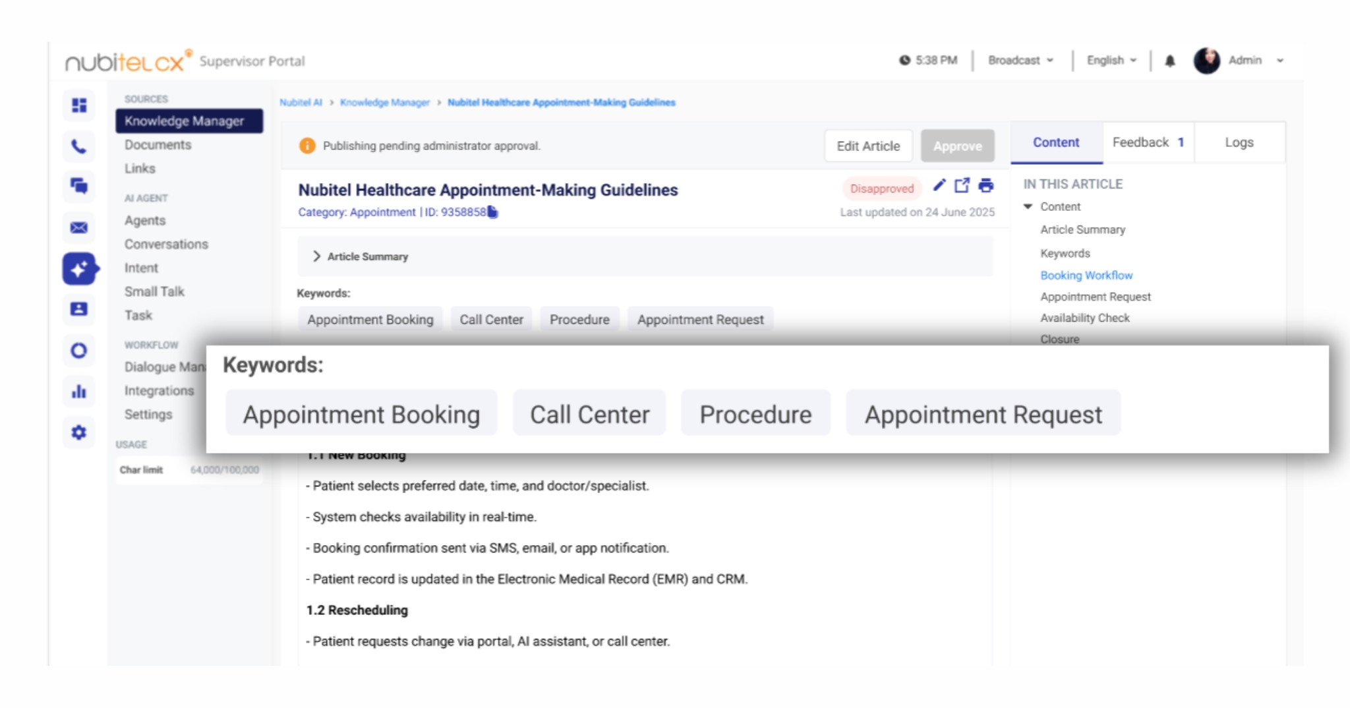The width and height of the screenshot is (1350, 708).
Task: Open the chat conversations icon
Action: pos(79,187)
